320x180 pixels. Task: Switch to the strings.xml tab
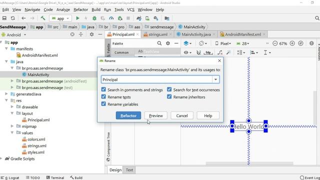pos(158,34)
